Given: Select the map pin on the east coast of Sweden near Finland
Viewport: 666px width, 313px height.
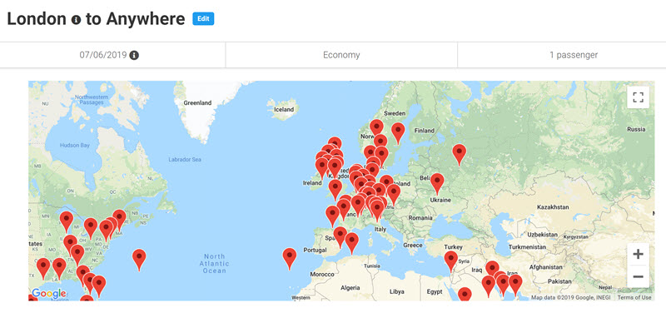Looking at the screenshot, I should click(398, 133).
